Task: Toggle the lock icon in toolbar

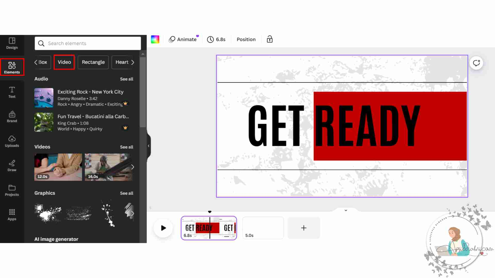Action: point(270,39)
